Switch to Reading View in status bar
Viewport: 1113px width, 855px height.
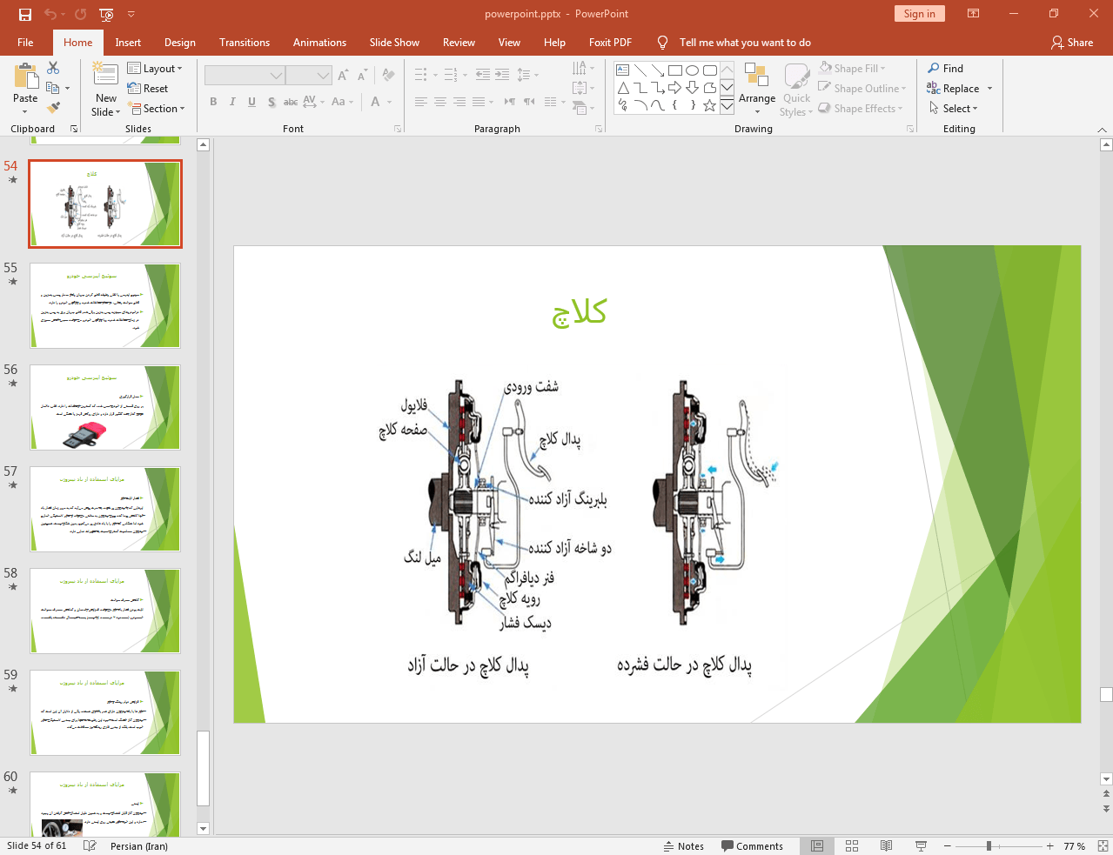886,845
